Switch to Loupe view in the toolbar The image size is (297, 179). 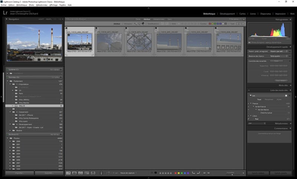74,173
